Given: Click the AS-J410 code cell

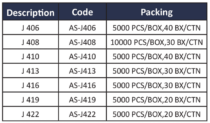Looking at the screenshot, I should tap(82, 56).
